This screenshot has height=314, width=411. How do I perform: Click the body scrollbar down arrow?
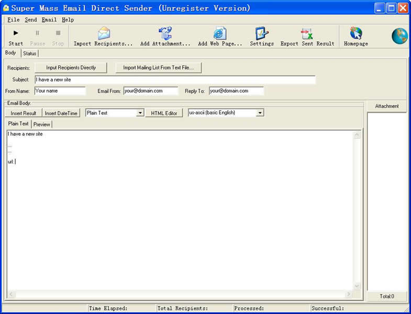pyautogui.click(x=357, y=286)
